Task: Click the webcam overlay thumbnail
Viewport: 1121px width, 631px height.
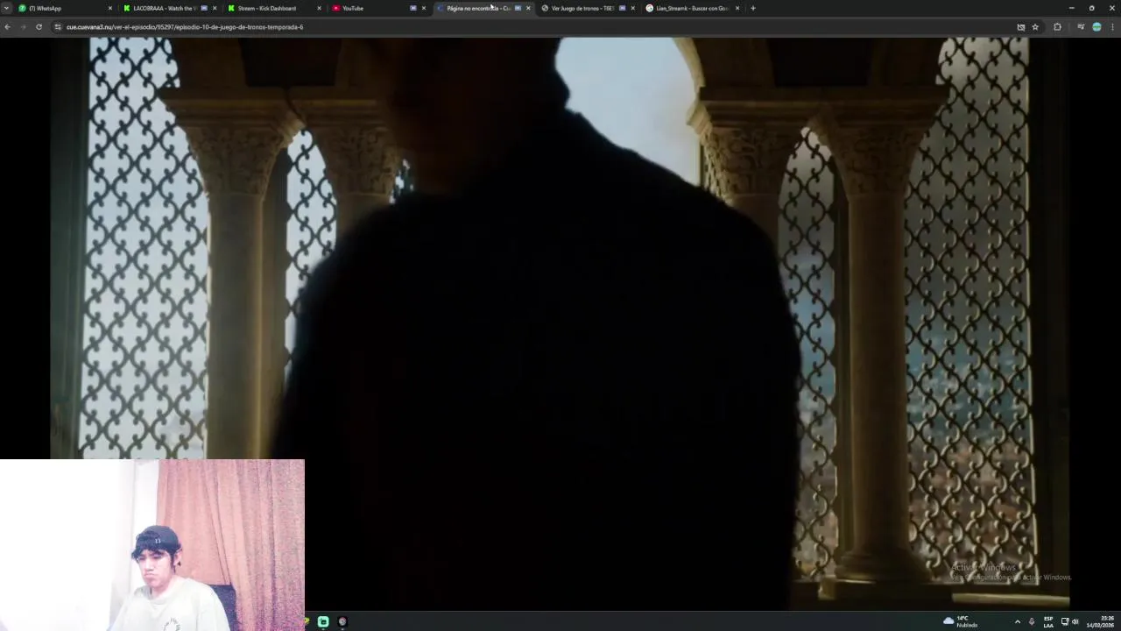Action: click(x=152, y=544)
